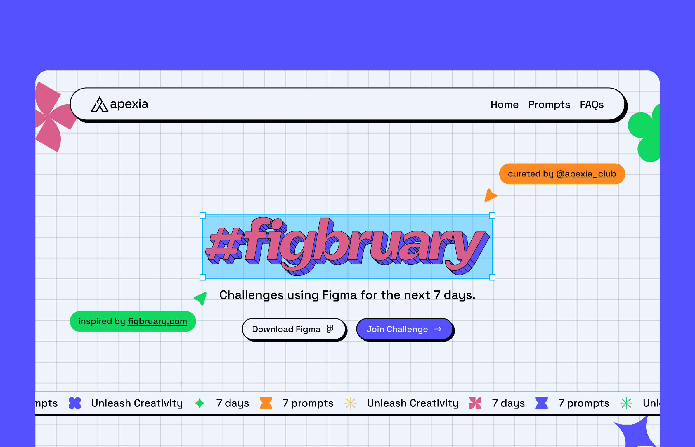Open the FAQs navigation item
Image resolution: width=695 pixels, height=447 pixels.
point(592,105)
